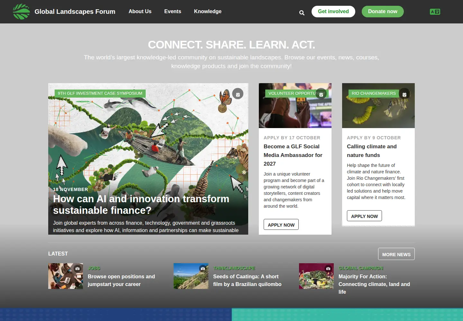Click calendar icon on Volunteer Opportunity card
The height and width of the screenshot is (321, 463).
pos(321,94)
